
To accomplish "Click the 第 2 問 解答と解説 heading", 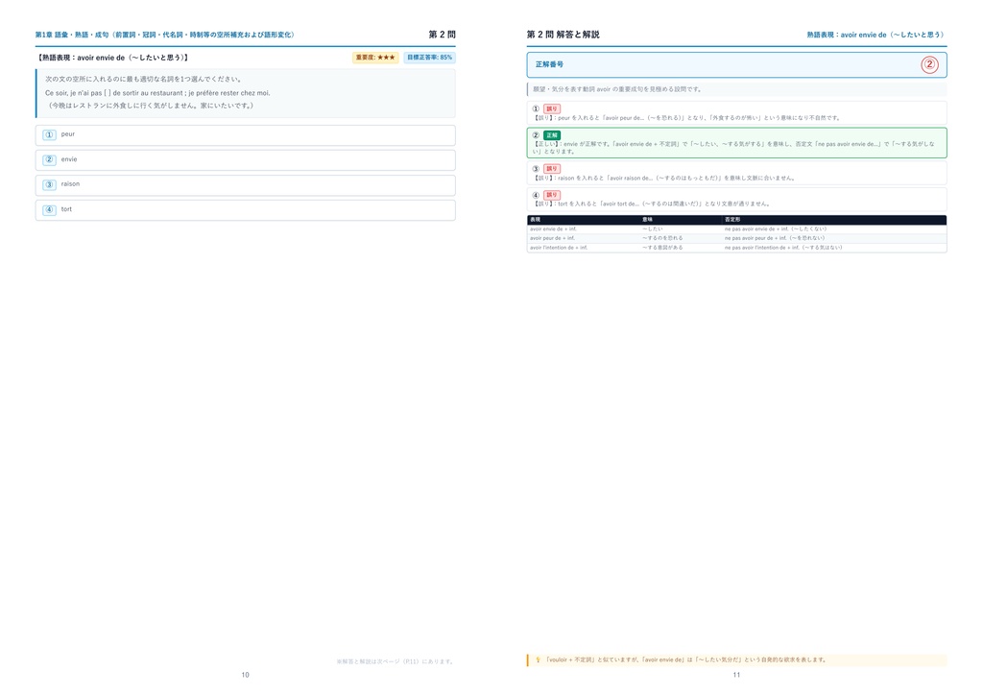I will click(x=563, y=35).
